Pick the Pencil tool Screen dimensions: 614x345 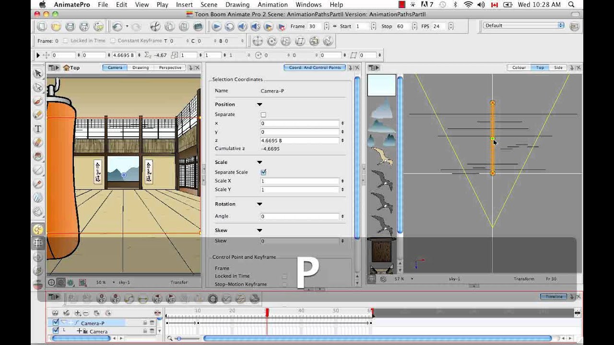38,115
